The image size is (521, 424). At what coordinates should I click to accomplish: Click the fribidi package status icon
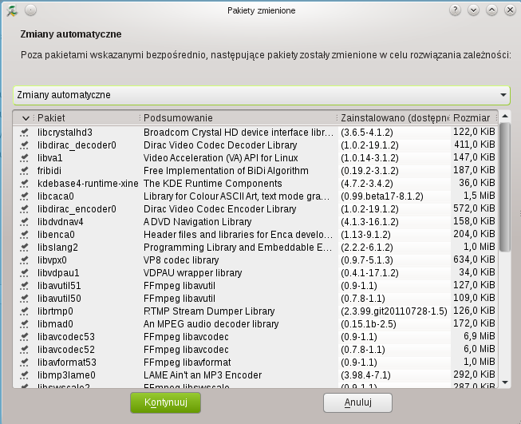point(25,171)
